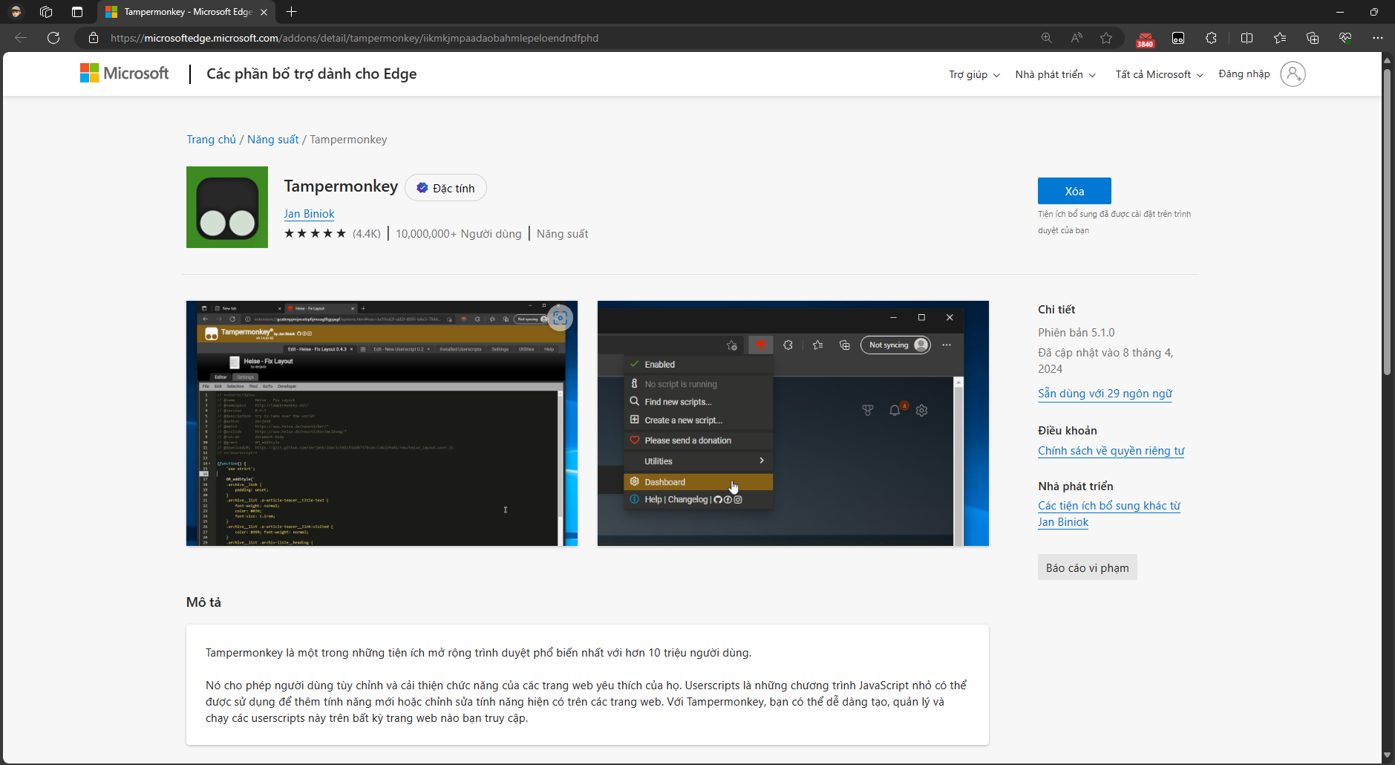Open Tampermonkey extension toolbar icon
This screenshot has height=765, width=1395.
(x=1178, y=38)
